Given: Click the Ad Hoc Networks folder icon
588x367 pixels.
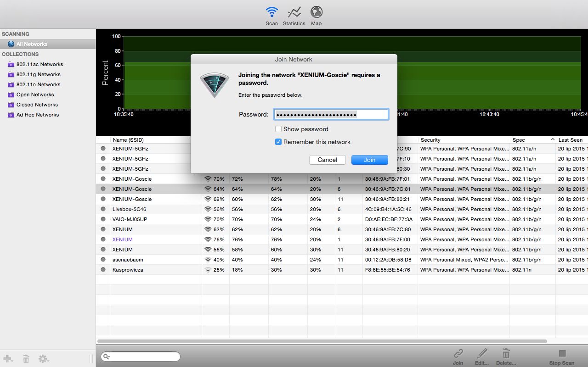Looking at the screenshot, I should pyautogui.click(x=11, y=115).
